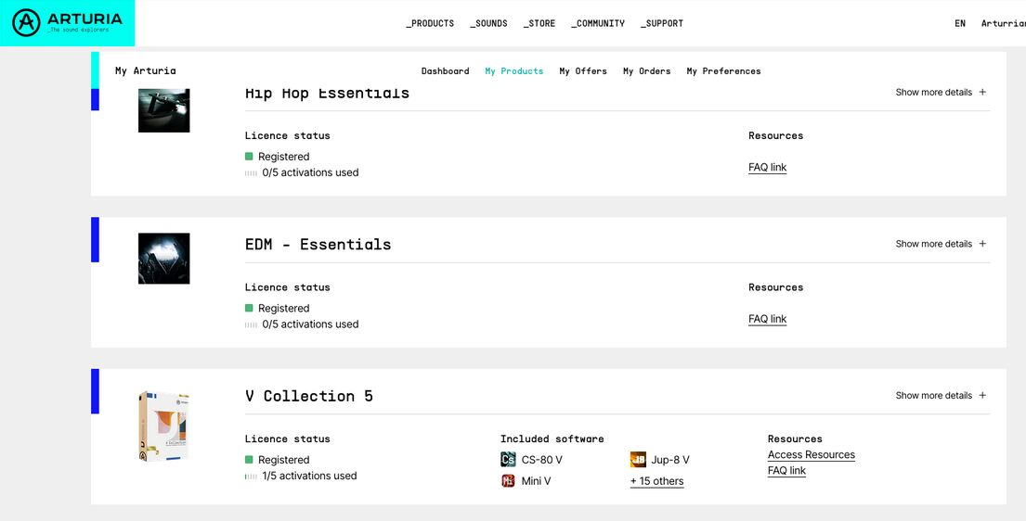Click the Hip Hop Essentials thumbnail image
Viewport: 1026px width, 521px height.
[163, 110]
